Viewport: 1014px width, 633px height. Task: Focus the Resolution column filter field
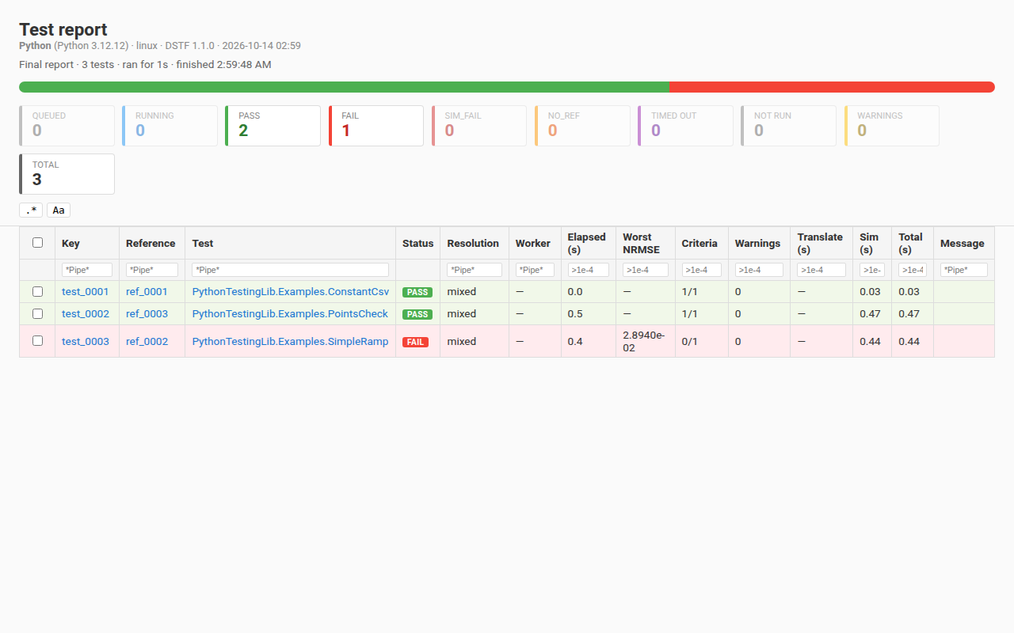(x=475, y=270)
